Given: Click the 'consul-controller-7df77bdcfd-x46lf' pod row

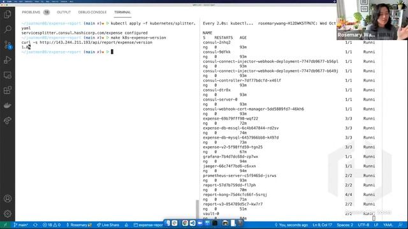Looking at the screenshot, I should 242,81.
